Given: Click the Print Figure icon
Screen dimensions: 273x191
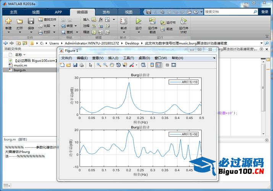Looking at the screenshot, I should pyautogui.click(x=81, y=65).
